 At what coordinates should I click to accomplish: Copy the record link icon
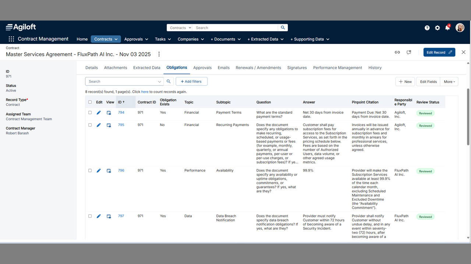tap(397, 52)
